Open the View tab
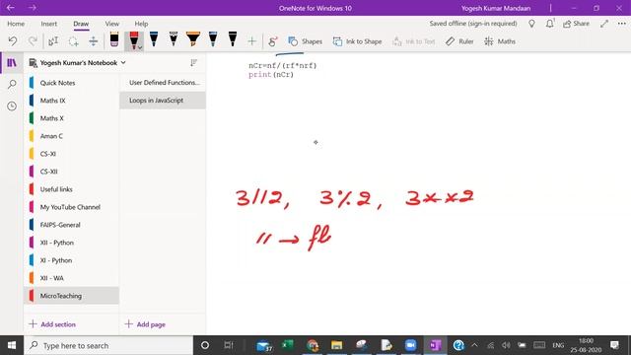 111,24
